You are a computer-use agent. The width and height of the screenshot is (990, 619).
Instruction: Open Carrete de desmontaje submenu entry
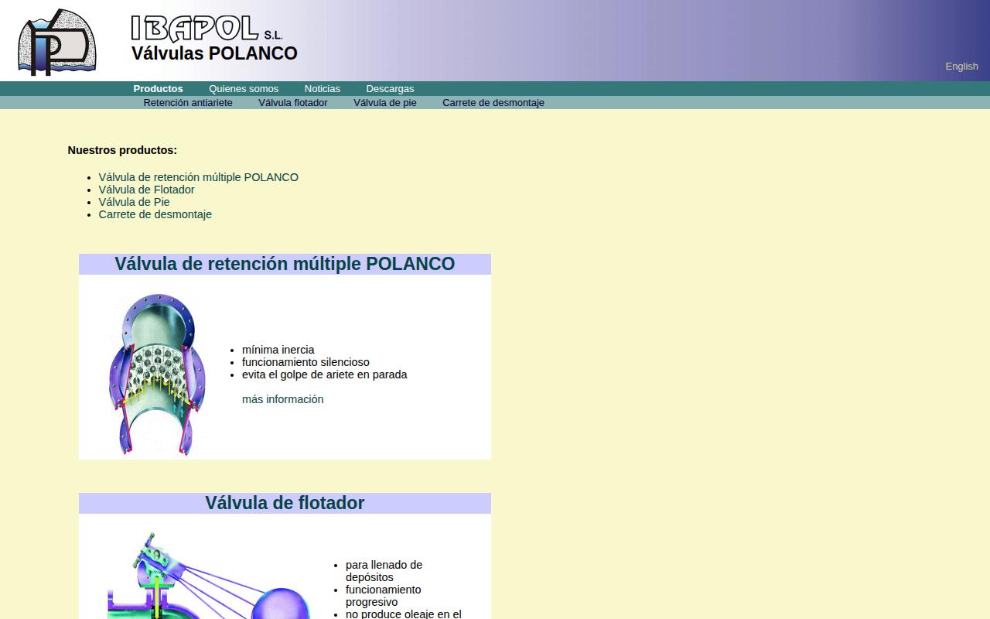493,103
